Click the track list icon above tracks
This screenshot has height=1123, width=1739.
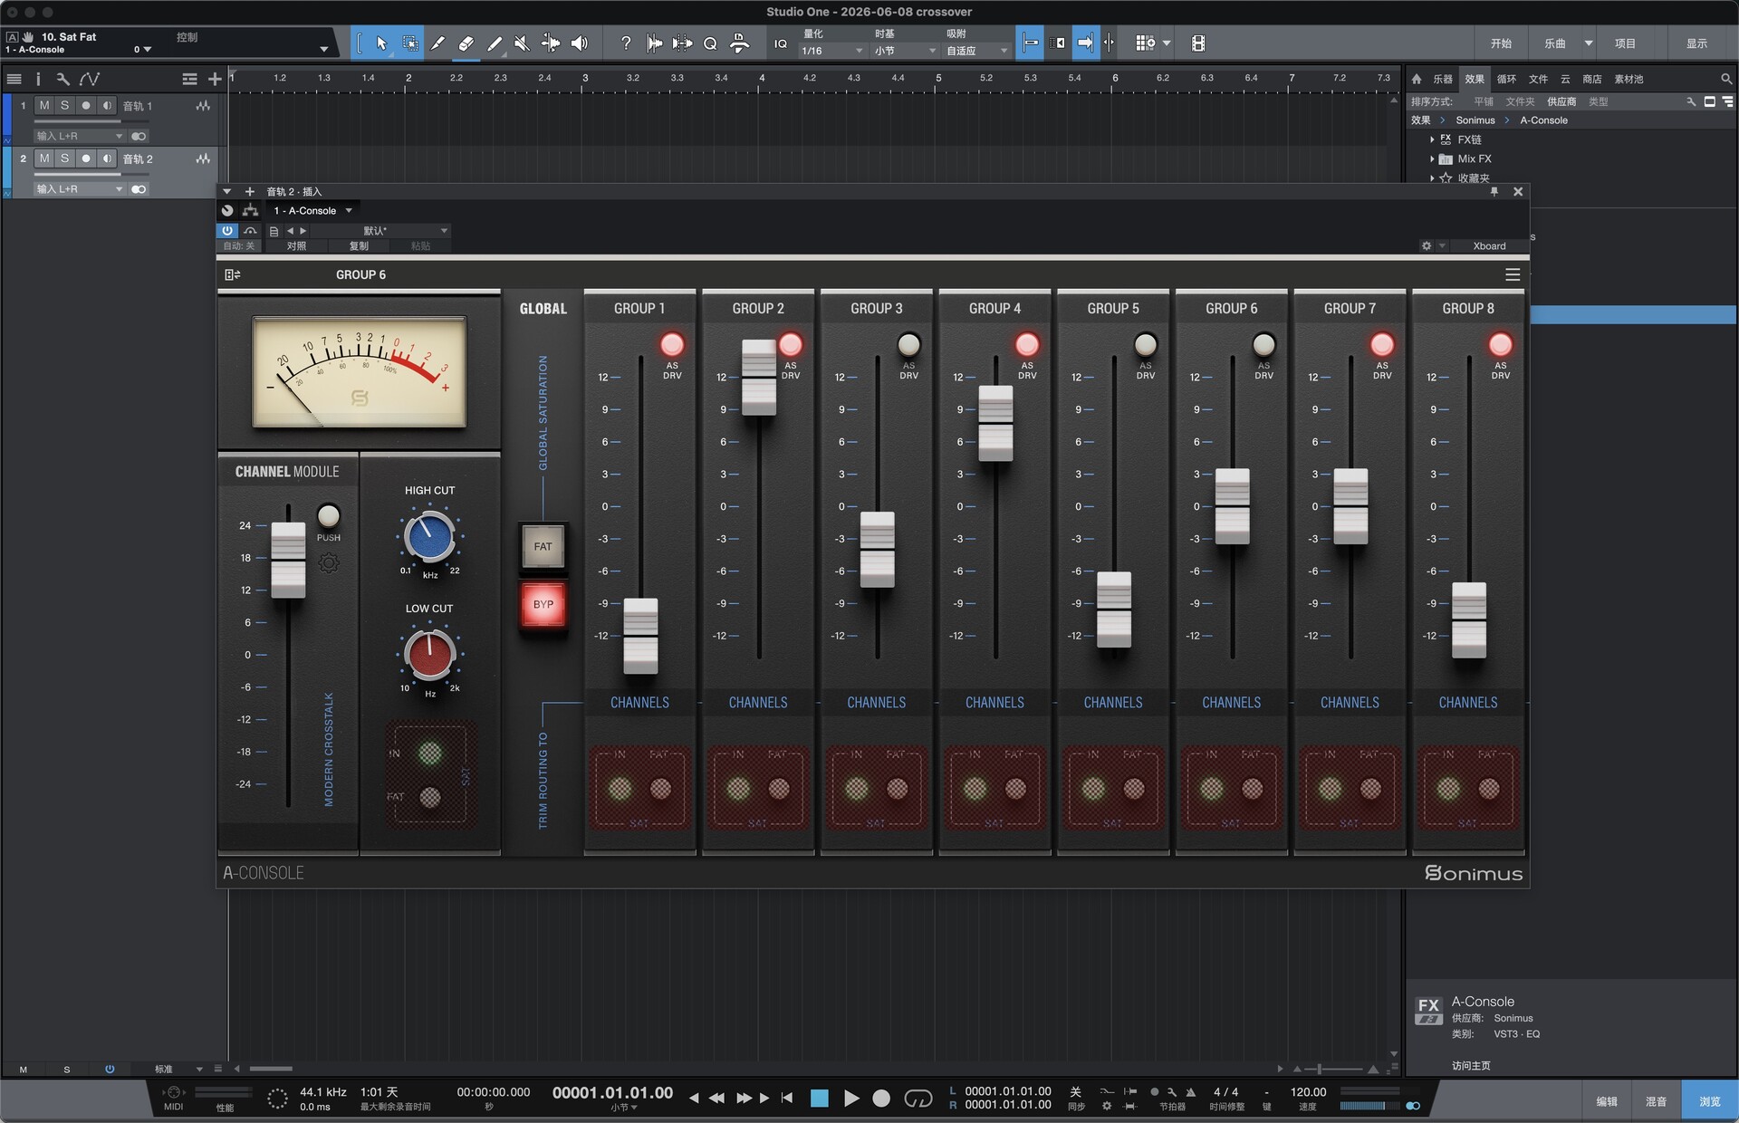tap(14, 79)
